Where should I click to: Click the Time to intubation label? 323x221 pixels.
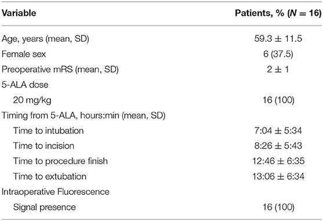pos(48,131)
